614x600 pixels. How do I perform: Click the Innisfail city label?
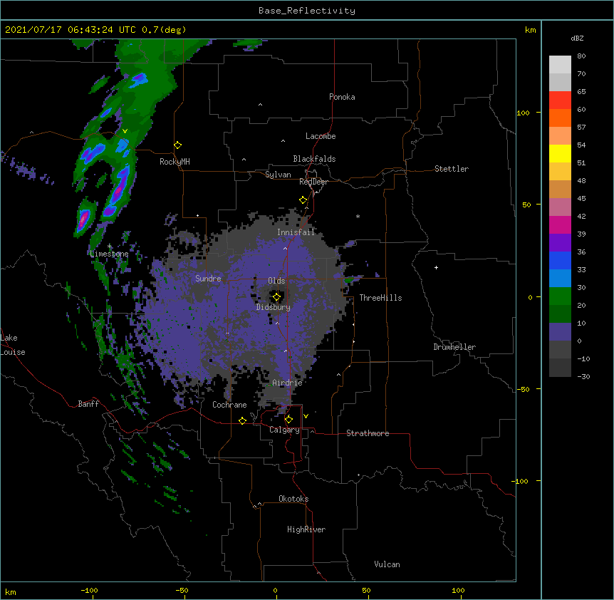click(296, 232)
